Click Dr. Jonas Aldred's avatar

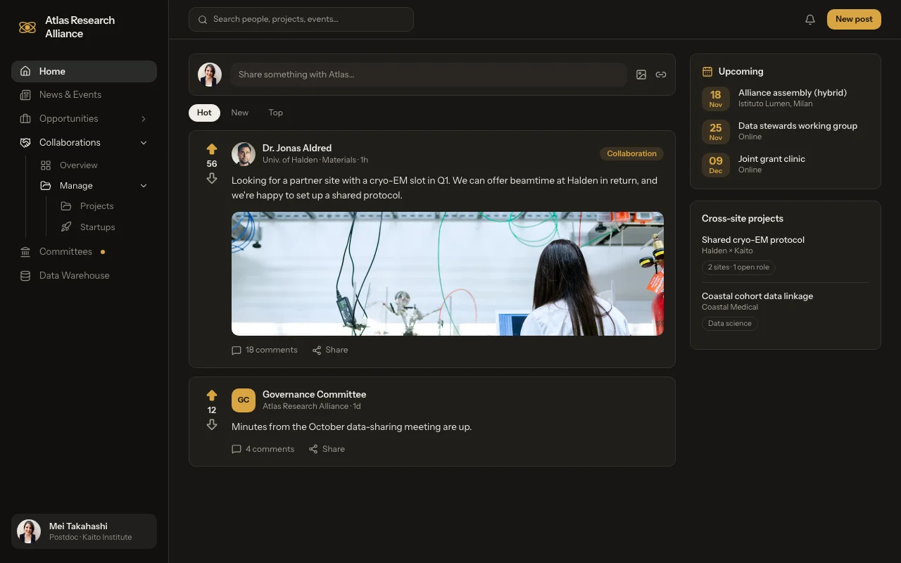pyautogui.click(x=244, y=154)
